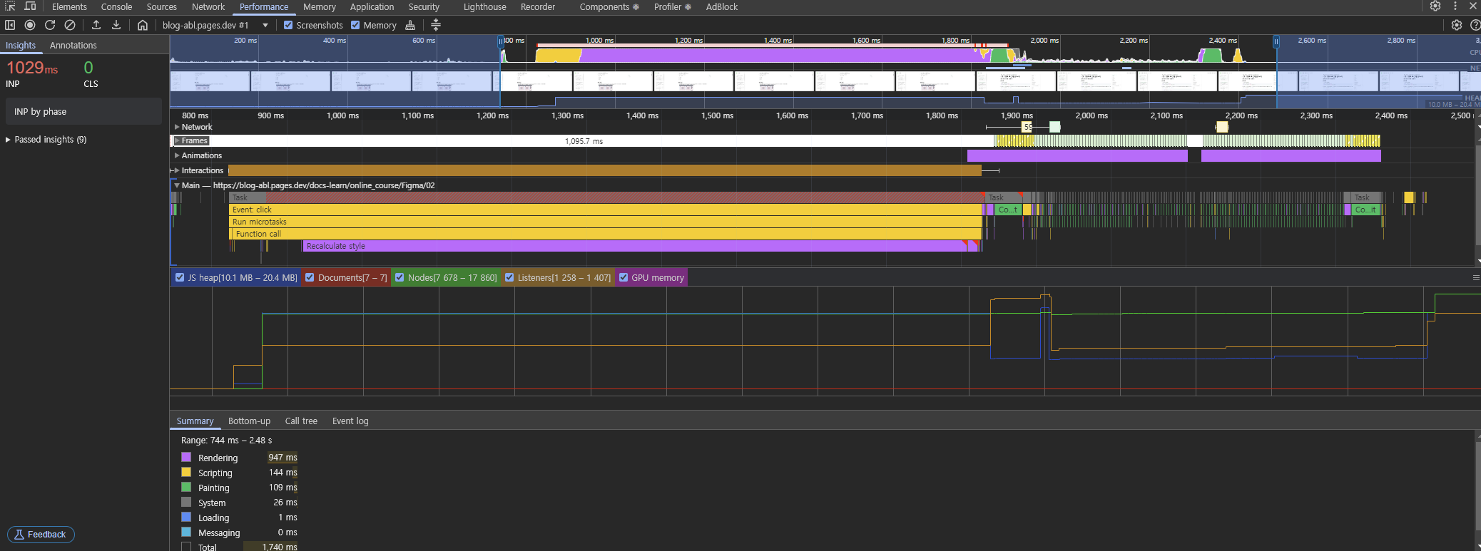
Task: Switch to the Bottom-up tab
Action: click(x=249, y=421)
